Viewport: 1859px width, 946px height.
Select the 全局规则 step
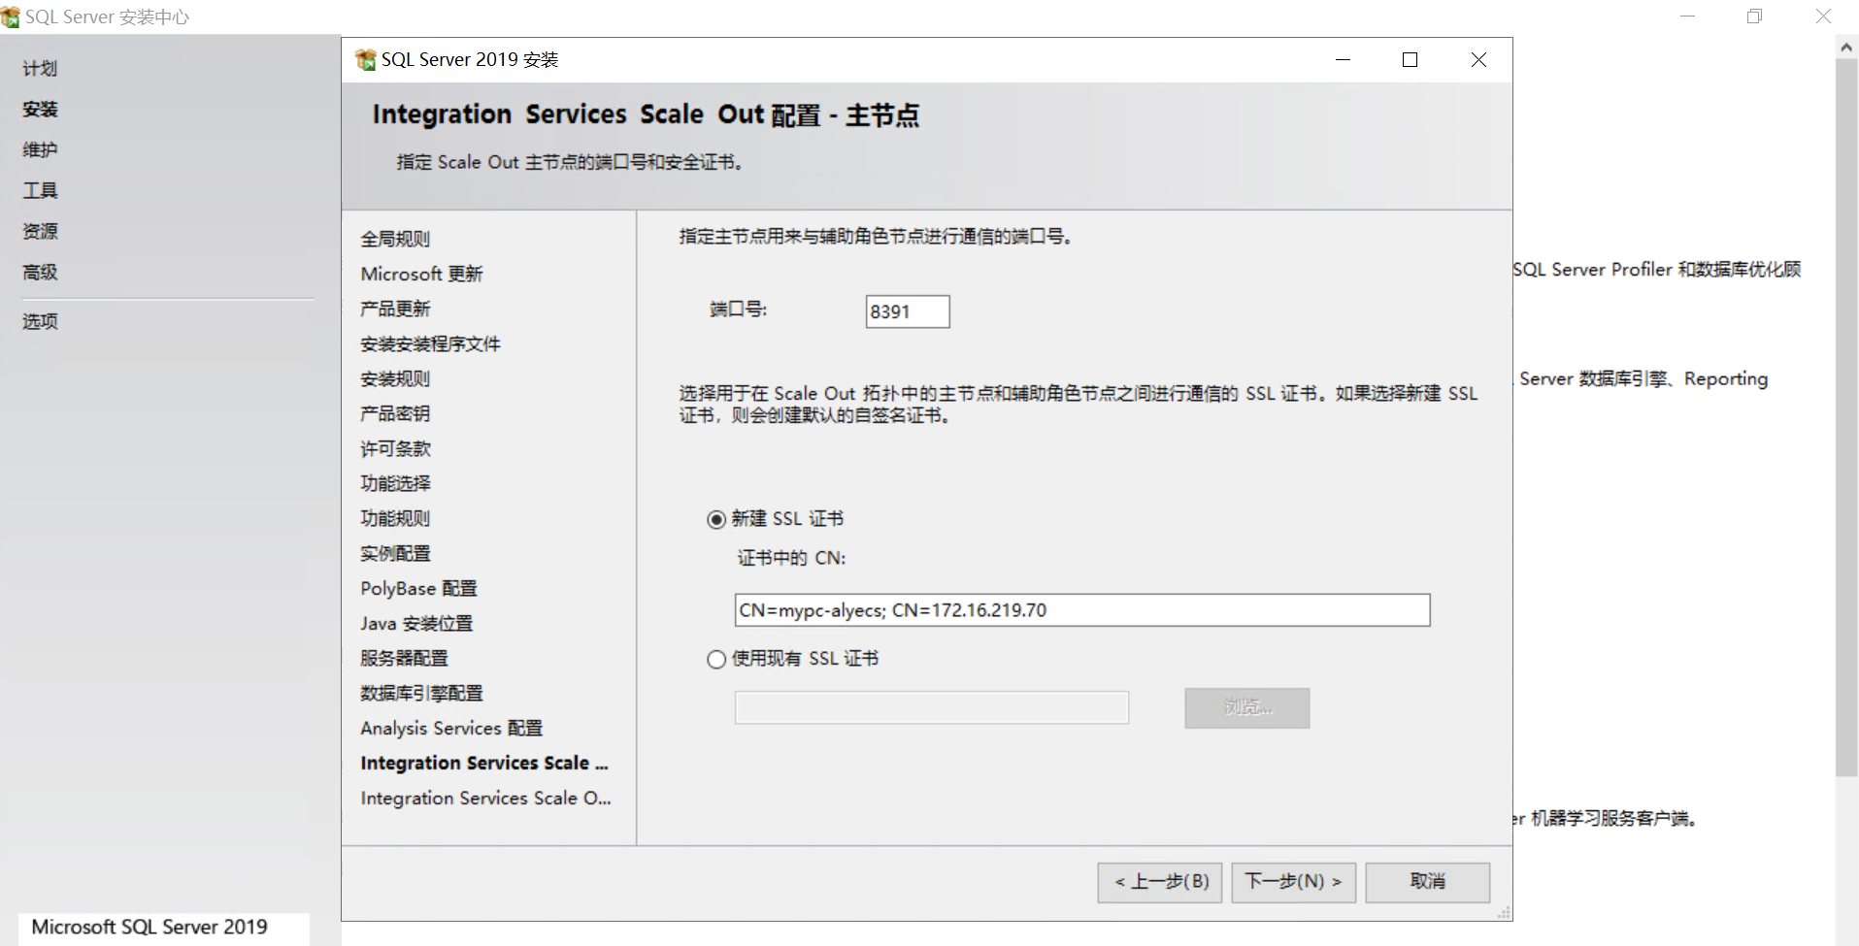pos(395,239)
